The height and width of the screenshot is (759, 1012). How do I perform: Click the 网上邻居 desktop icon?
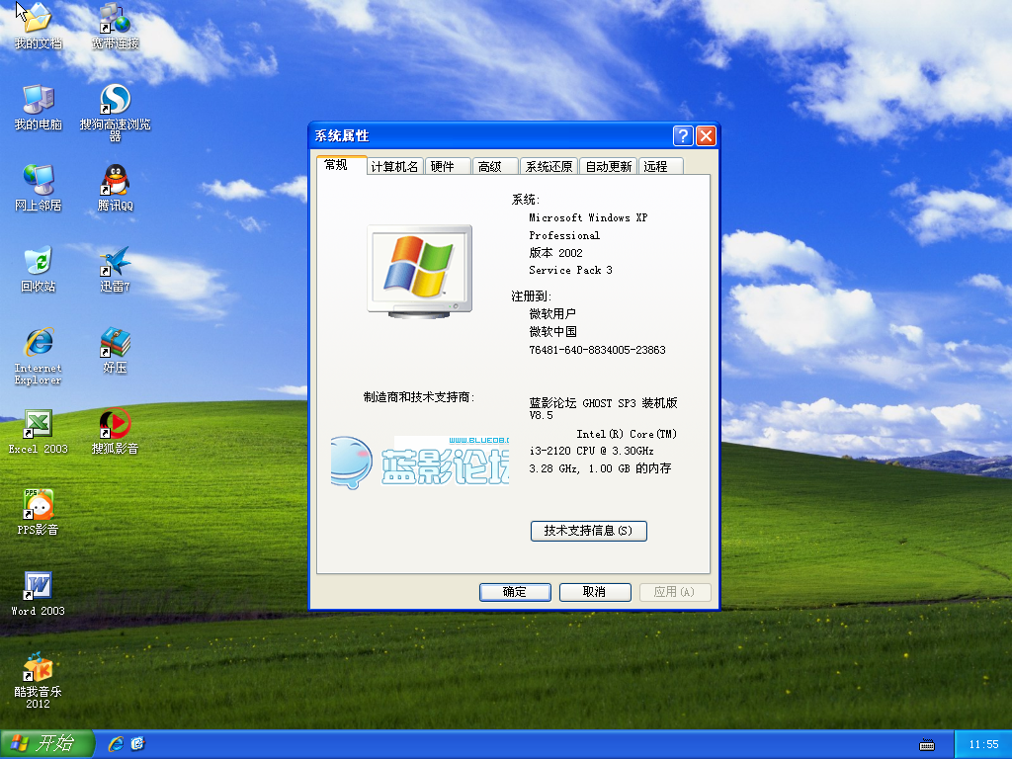(39, 189)
